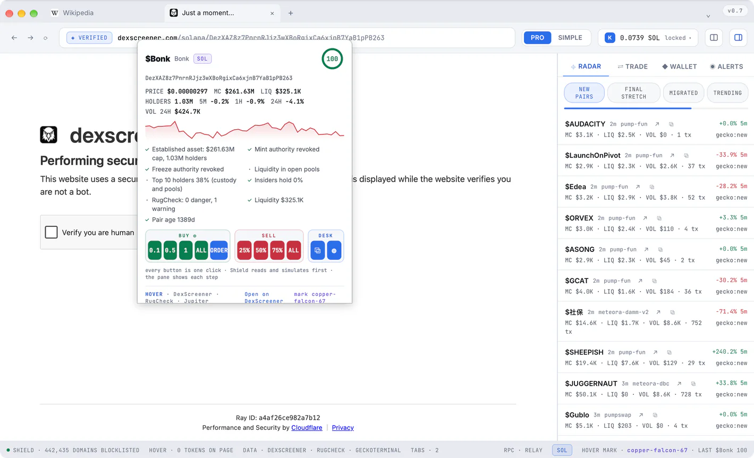Copy the $ASONG address icon
Viewport: 754px width, 458px height.
tap(660, 250)
